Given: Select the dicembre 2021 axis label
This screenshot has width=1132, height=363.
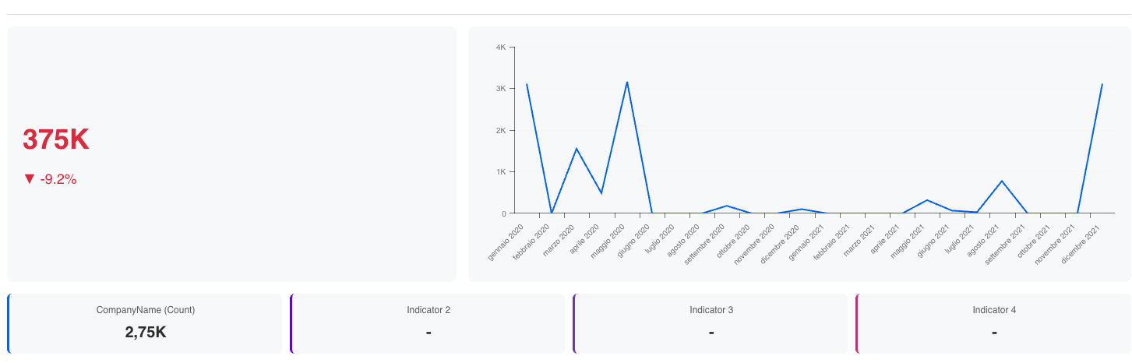Looking at the screenshot, I should click(x=1081, y=243).
